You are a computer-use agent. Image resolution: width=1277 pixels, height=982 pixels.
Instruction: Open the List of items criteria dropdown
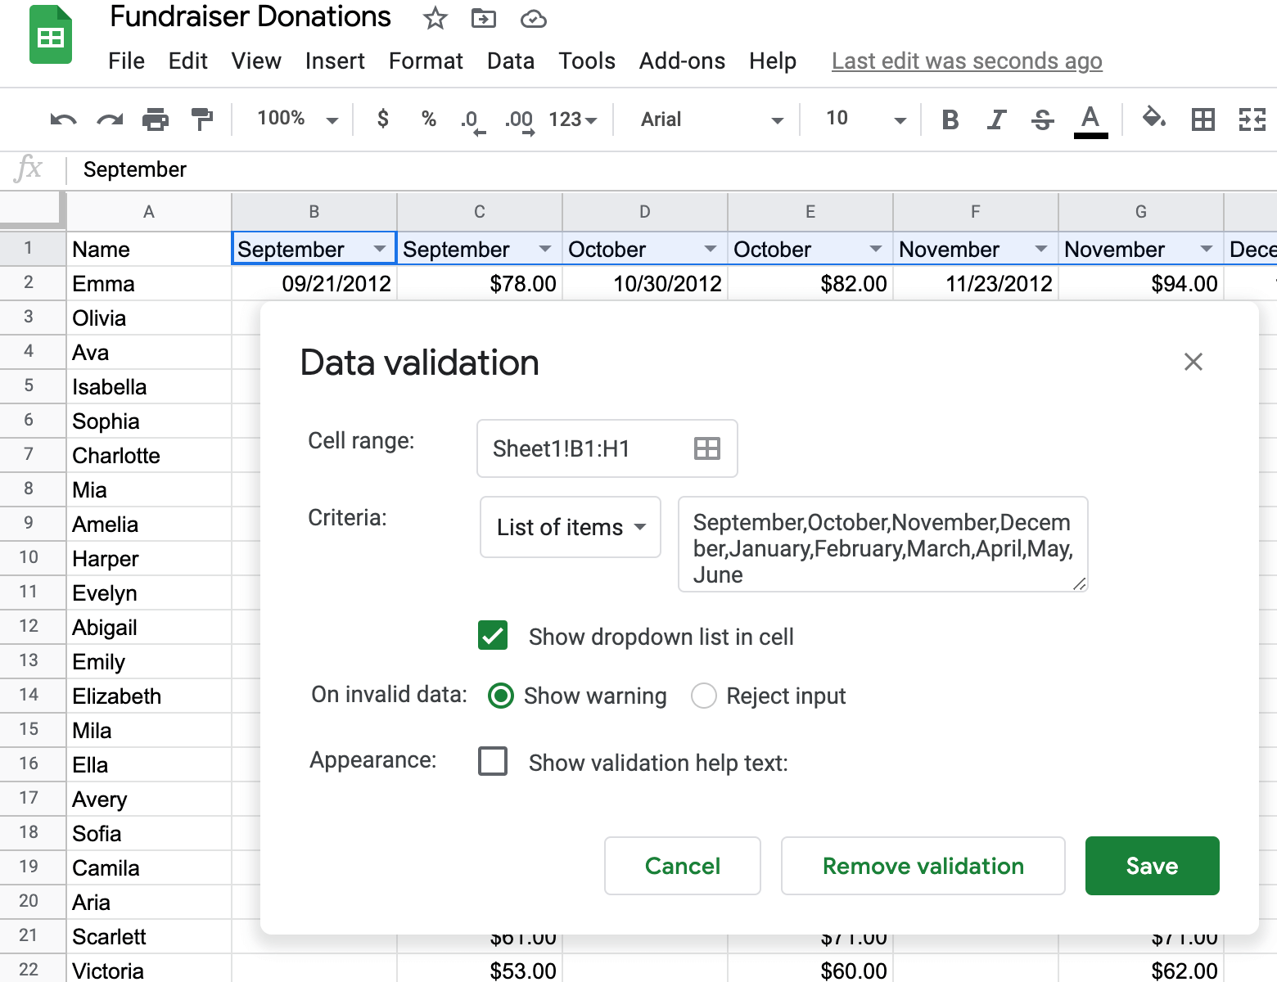(x=570, y=527)
